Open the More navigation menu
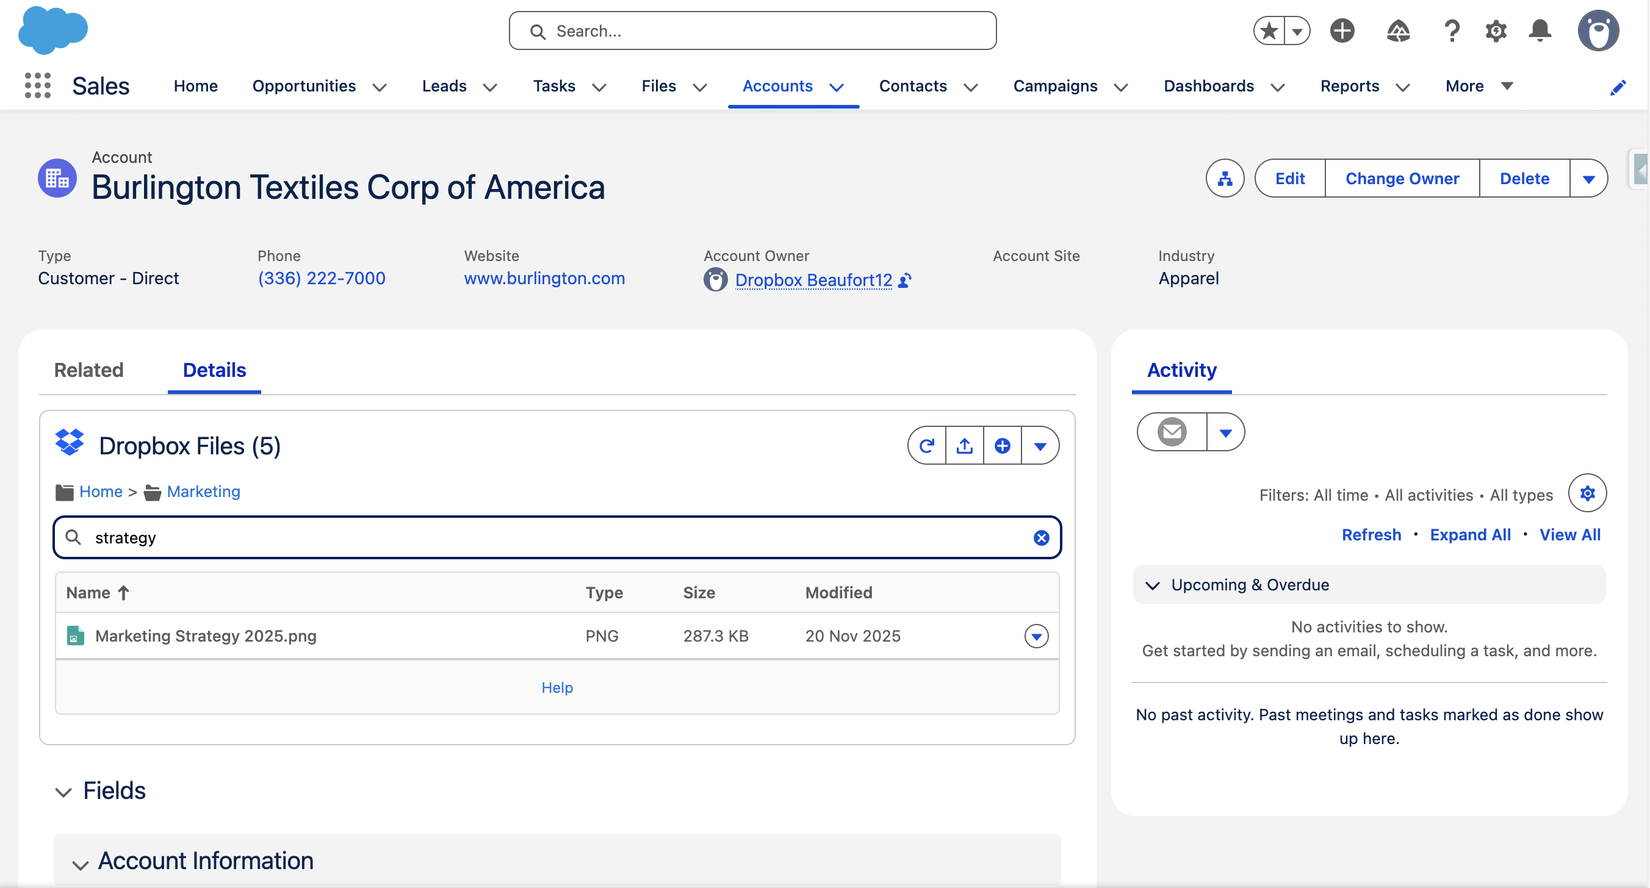The height and width of the screenshot is (888, 1650). (x=1479, y=86)
